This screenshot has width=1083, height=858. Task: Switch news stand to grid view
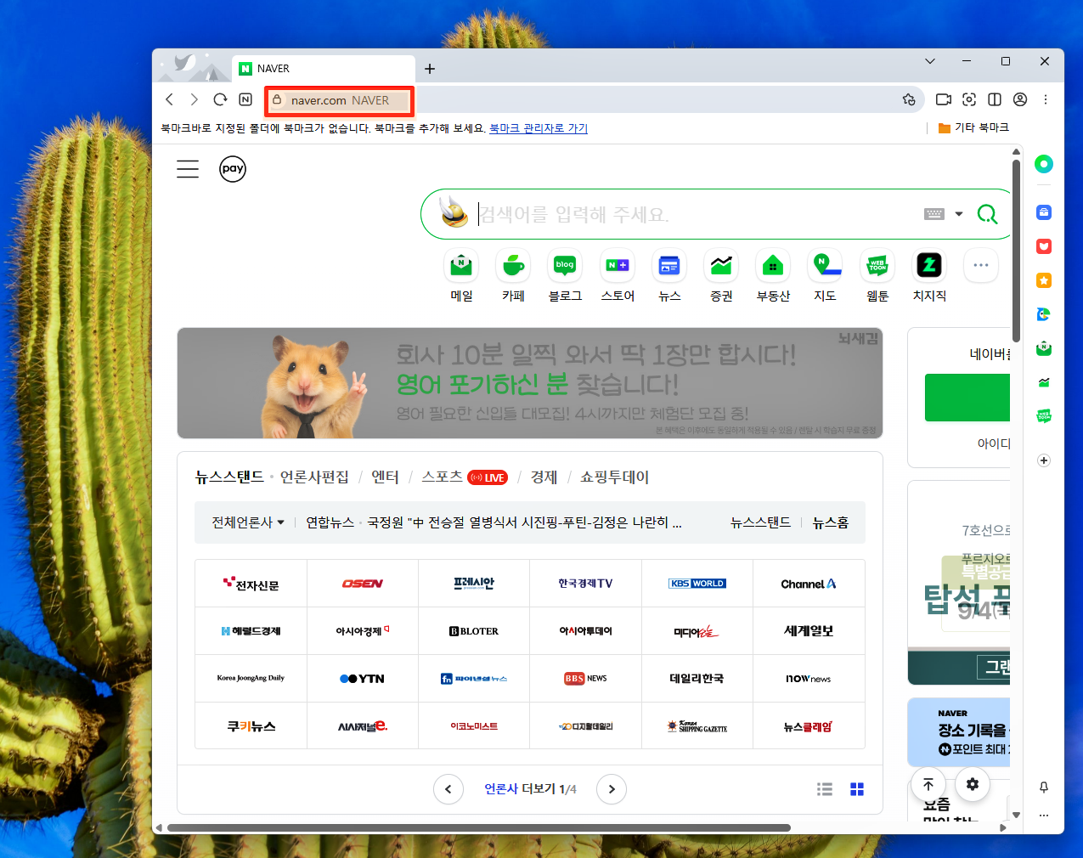coord(857,789)
